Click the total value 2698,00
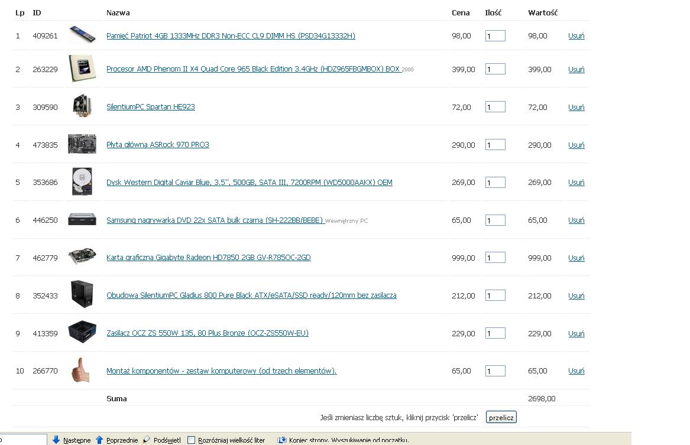The width and height of the screenshot is (690, 445). (x=542, y=399)
